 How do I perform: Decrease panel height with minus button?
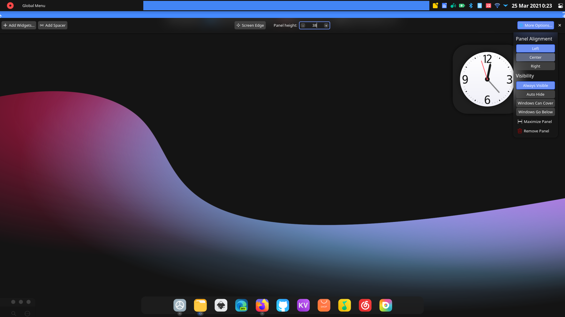(303, 26)
